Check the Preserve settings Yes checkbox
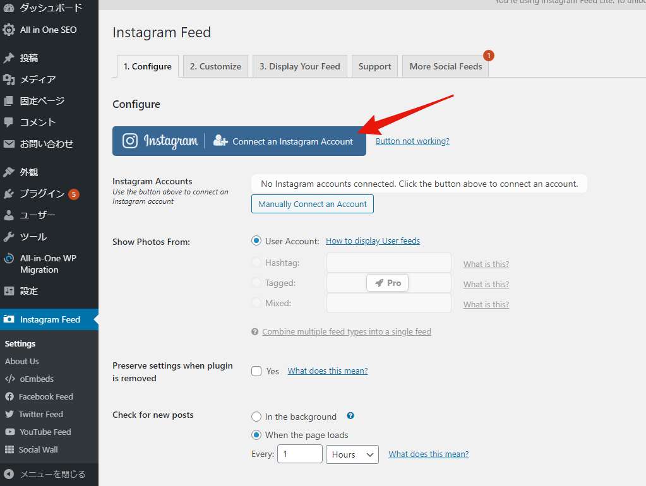 (256, 371)
